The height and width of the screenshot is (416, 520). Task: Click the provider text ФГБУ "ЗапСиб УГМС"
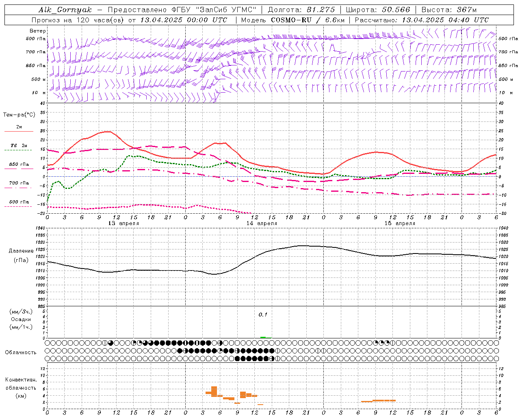coord(214,10)
